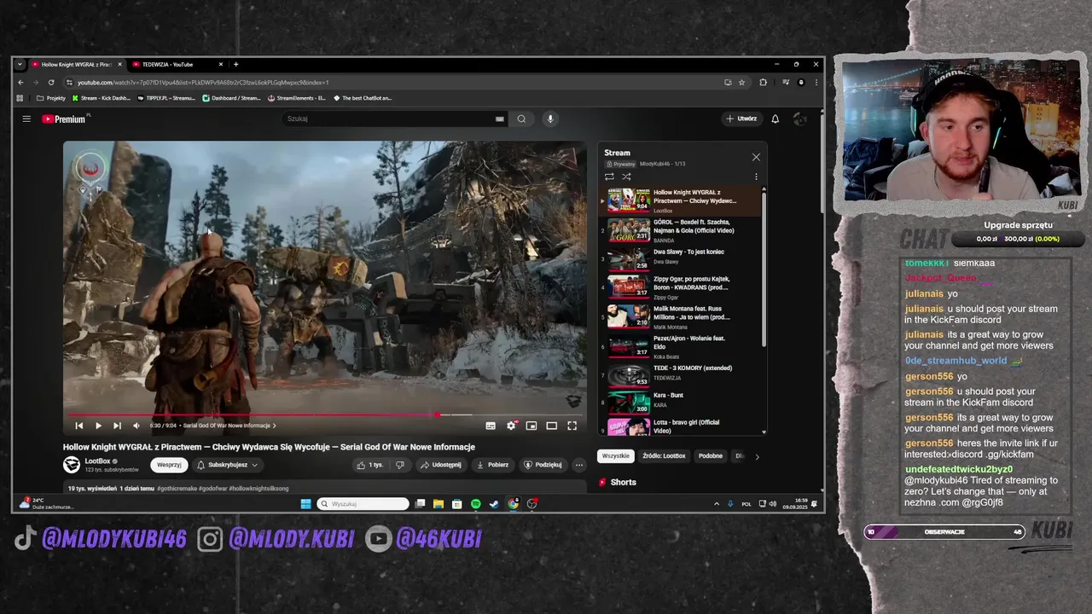This screenshot has width=1092, height=614.
Task: Open the StreamElements bookmark
Action: tap(296, 98)
